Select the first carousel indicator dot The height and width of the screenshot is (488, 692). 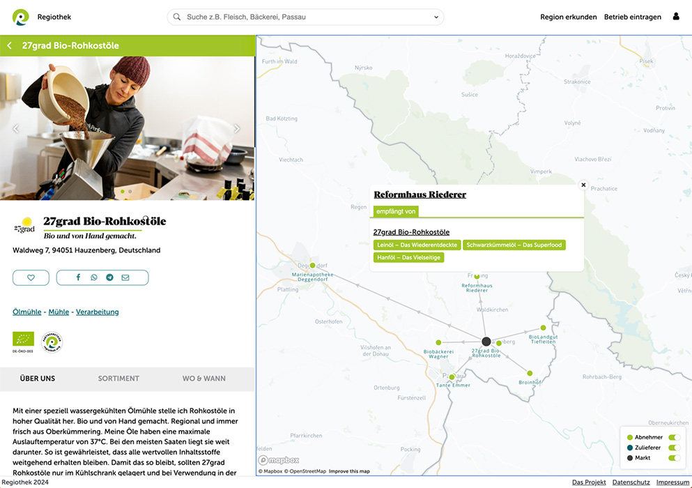(122, 192)
